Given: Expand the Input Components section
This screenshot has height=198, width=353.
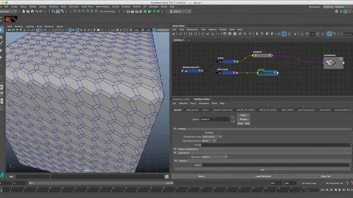Looking at the screenshot, I should (x=175, y=149).
